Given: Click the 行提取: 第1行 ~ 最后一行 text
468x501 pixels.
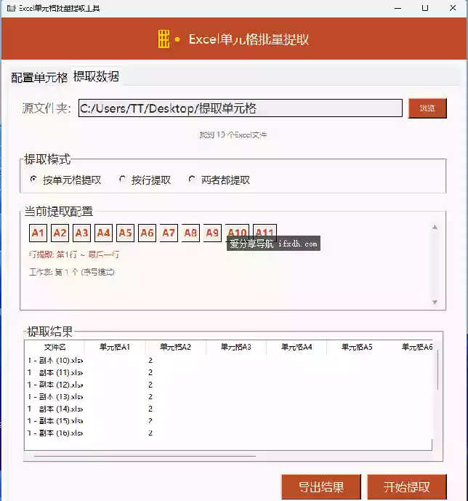Looking at the screenshot, I should (x=74, y=254).
